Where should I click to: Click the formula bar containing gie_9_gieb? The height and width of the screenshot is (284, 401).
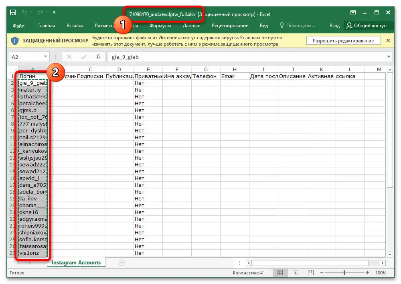pyautogui.click(x=246, y=57)
